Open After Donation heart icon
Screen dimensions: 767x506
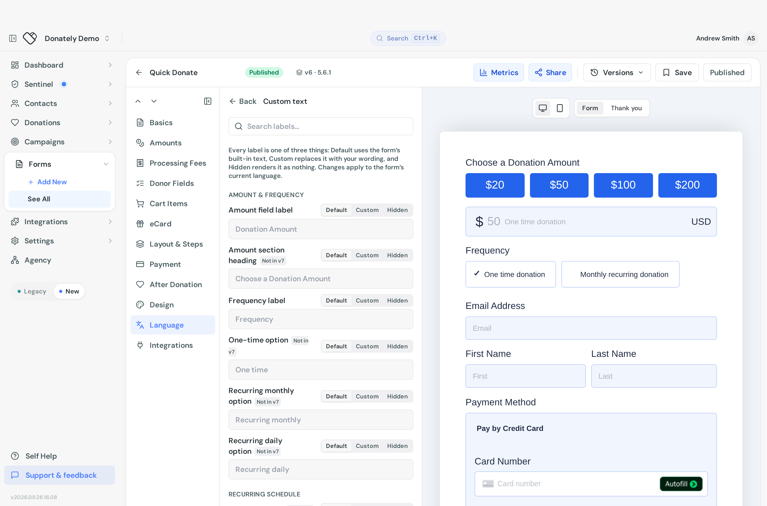point(140,285)
